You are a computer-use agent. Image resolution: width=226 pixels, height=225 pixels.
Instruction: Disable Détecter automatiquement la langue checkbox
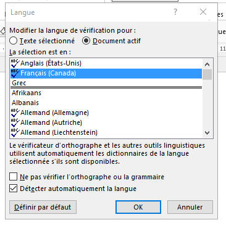(14, 189)
